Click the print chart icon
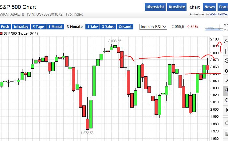 tap(226, 123)
